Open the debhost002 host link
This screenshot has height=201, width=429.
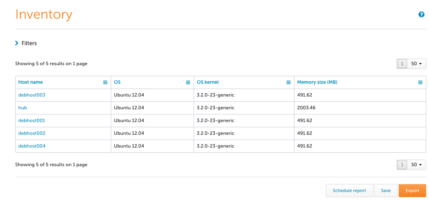pos(32,133)
